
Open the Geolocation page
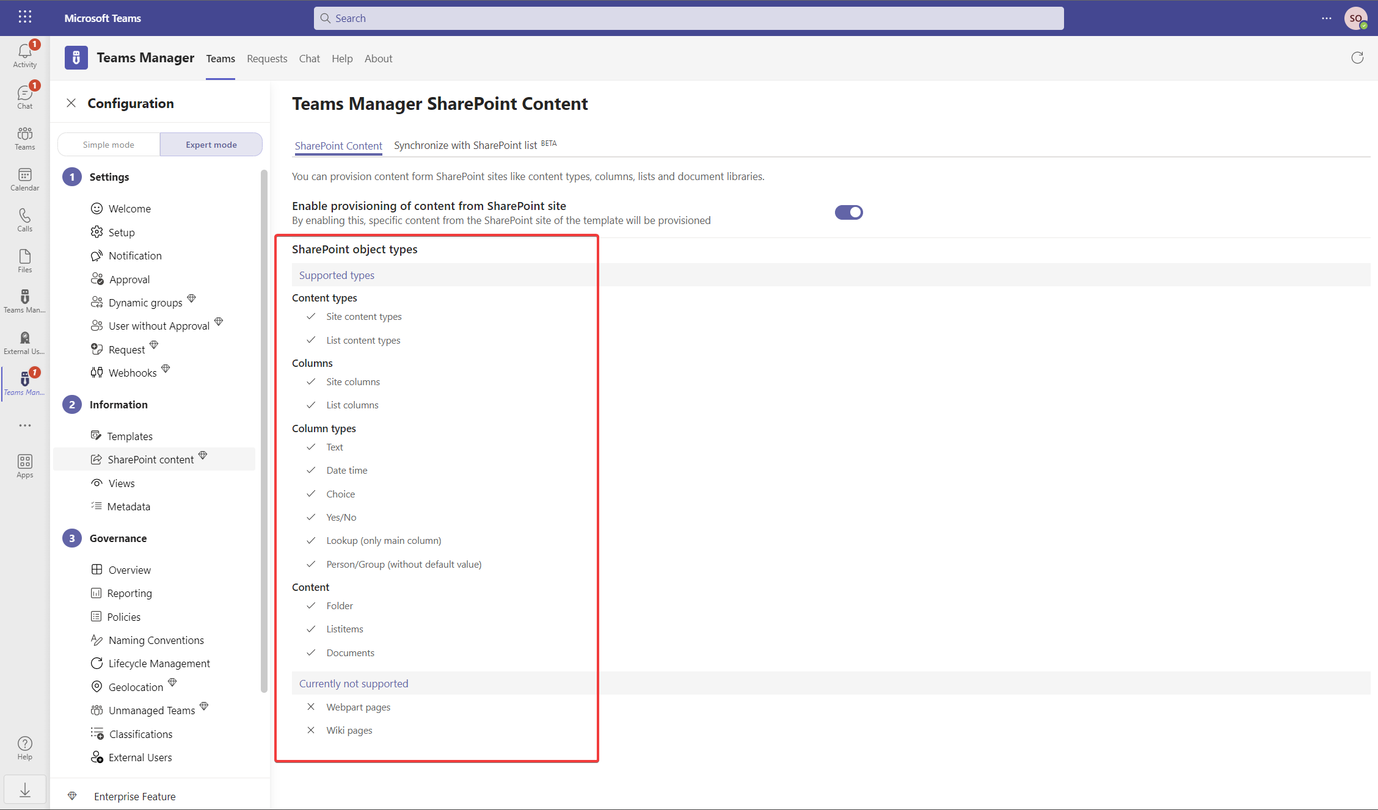coord(133,687)
